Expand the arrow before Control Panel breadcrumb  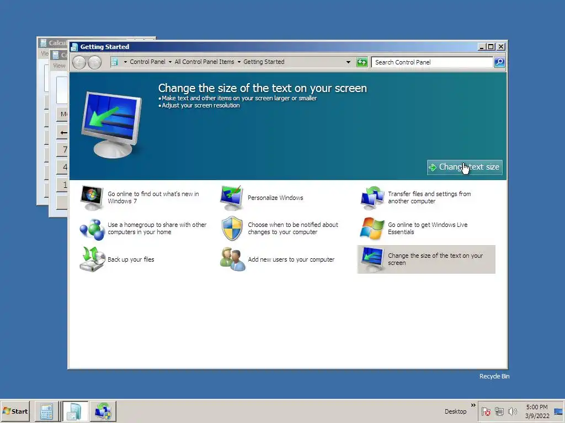pos(125,62)
